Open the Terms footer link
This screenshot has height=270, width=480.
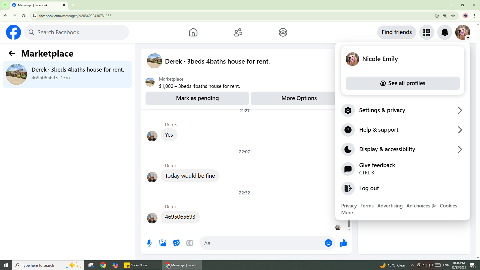tap(367, 206)
